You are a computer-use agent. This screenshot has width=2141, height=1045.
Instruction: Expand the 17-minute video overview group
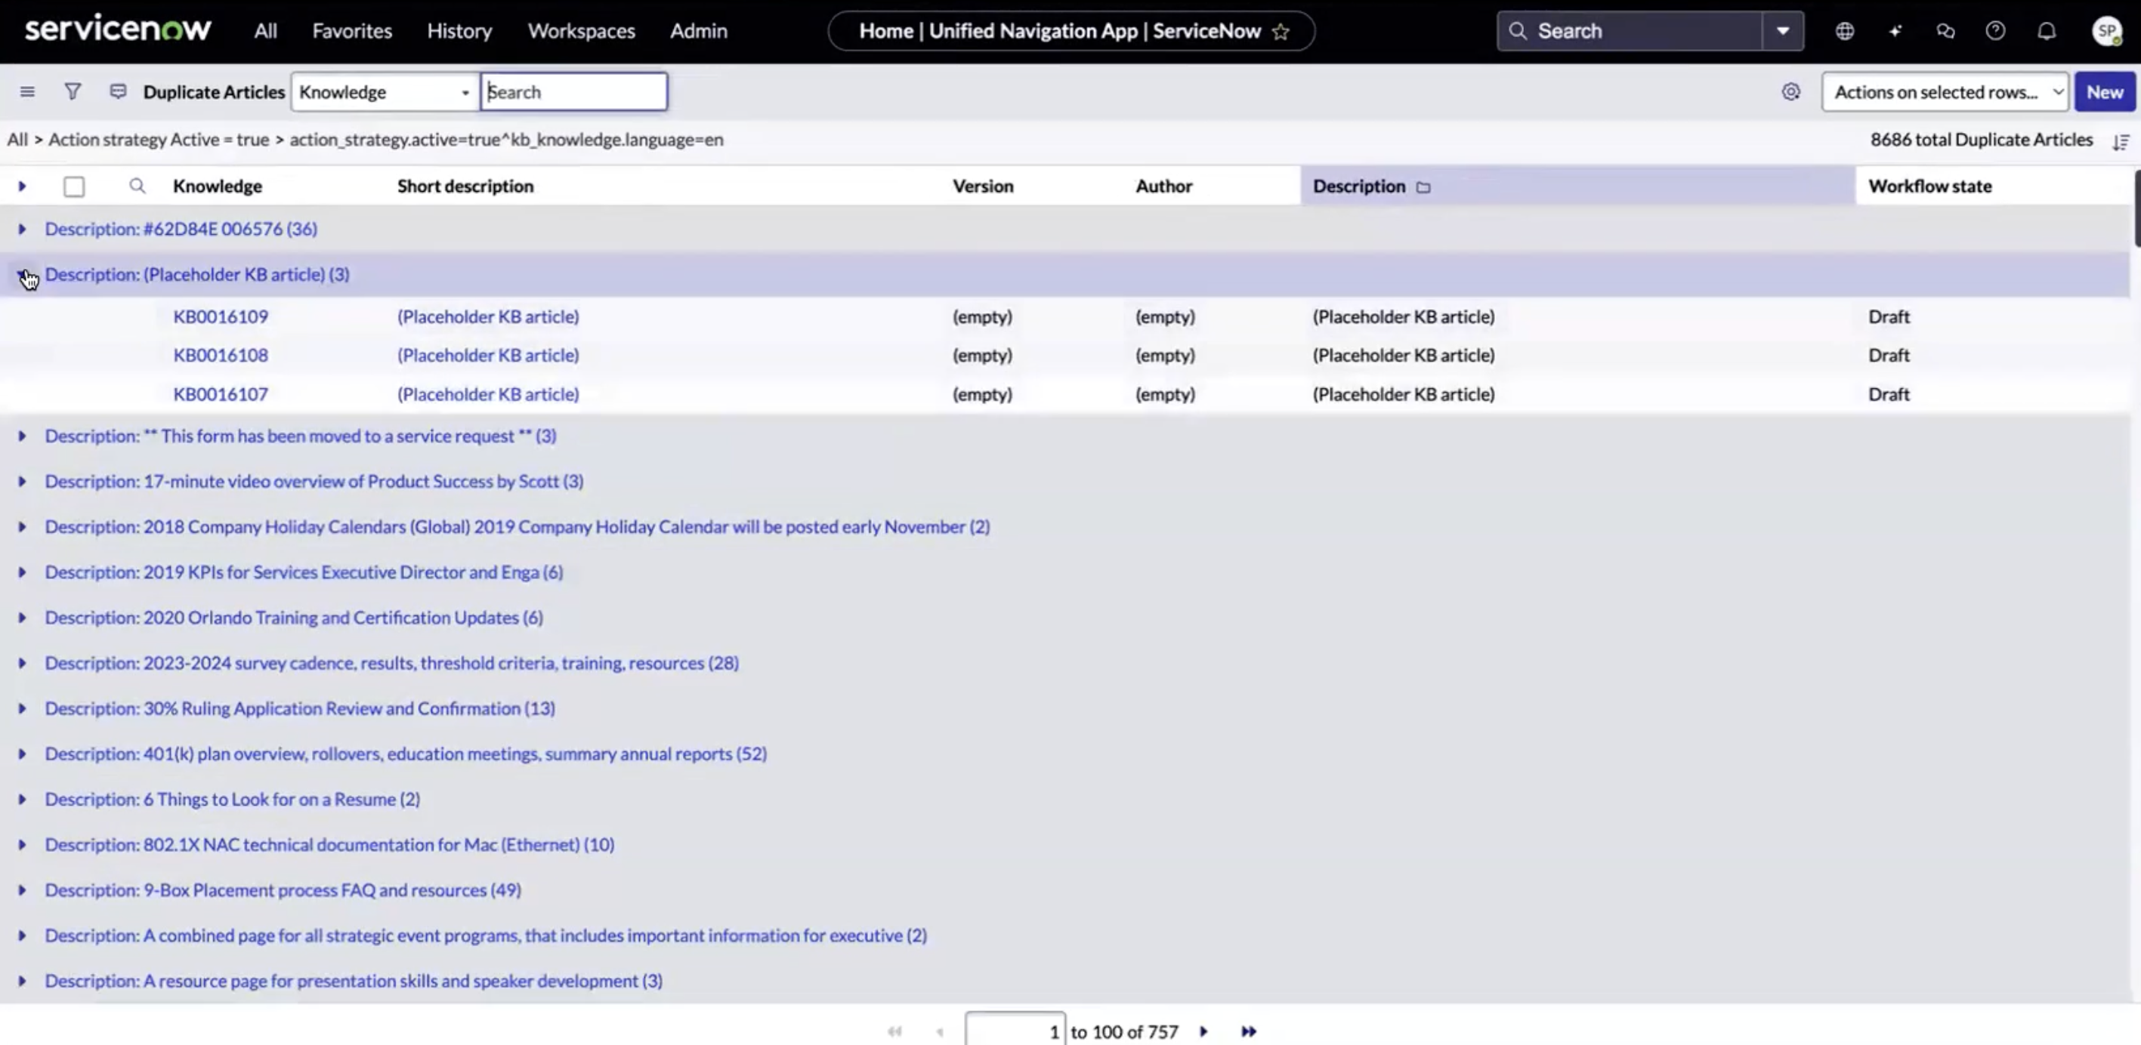click(x=23, y=481)
